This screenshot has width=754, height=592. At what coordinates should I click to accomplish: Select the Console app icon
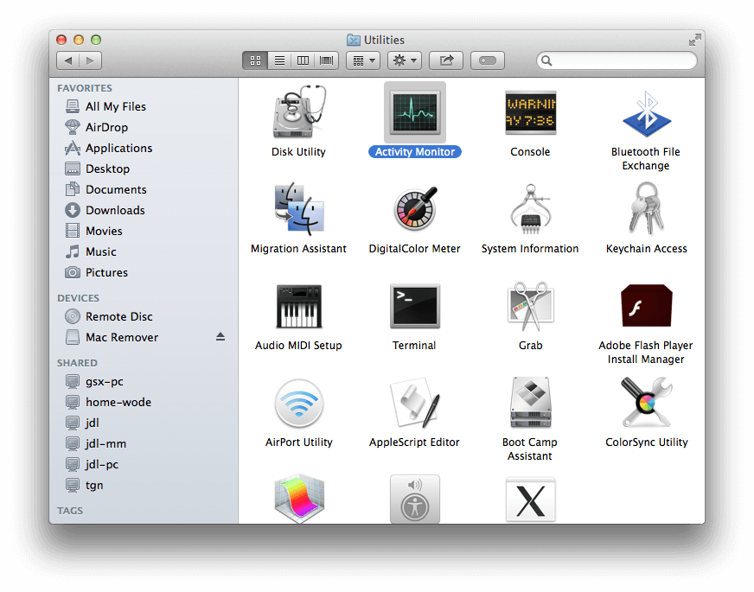[530, 113]
